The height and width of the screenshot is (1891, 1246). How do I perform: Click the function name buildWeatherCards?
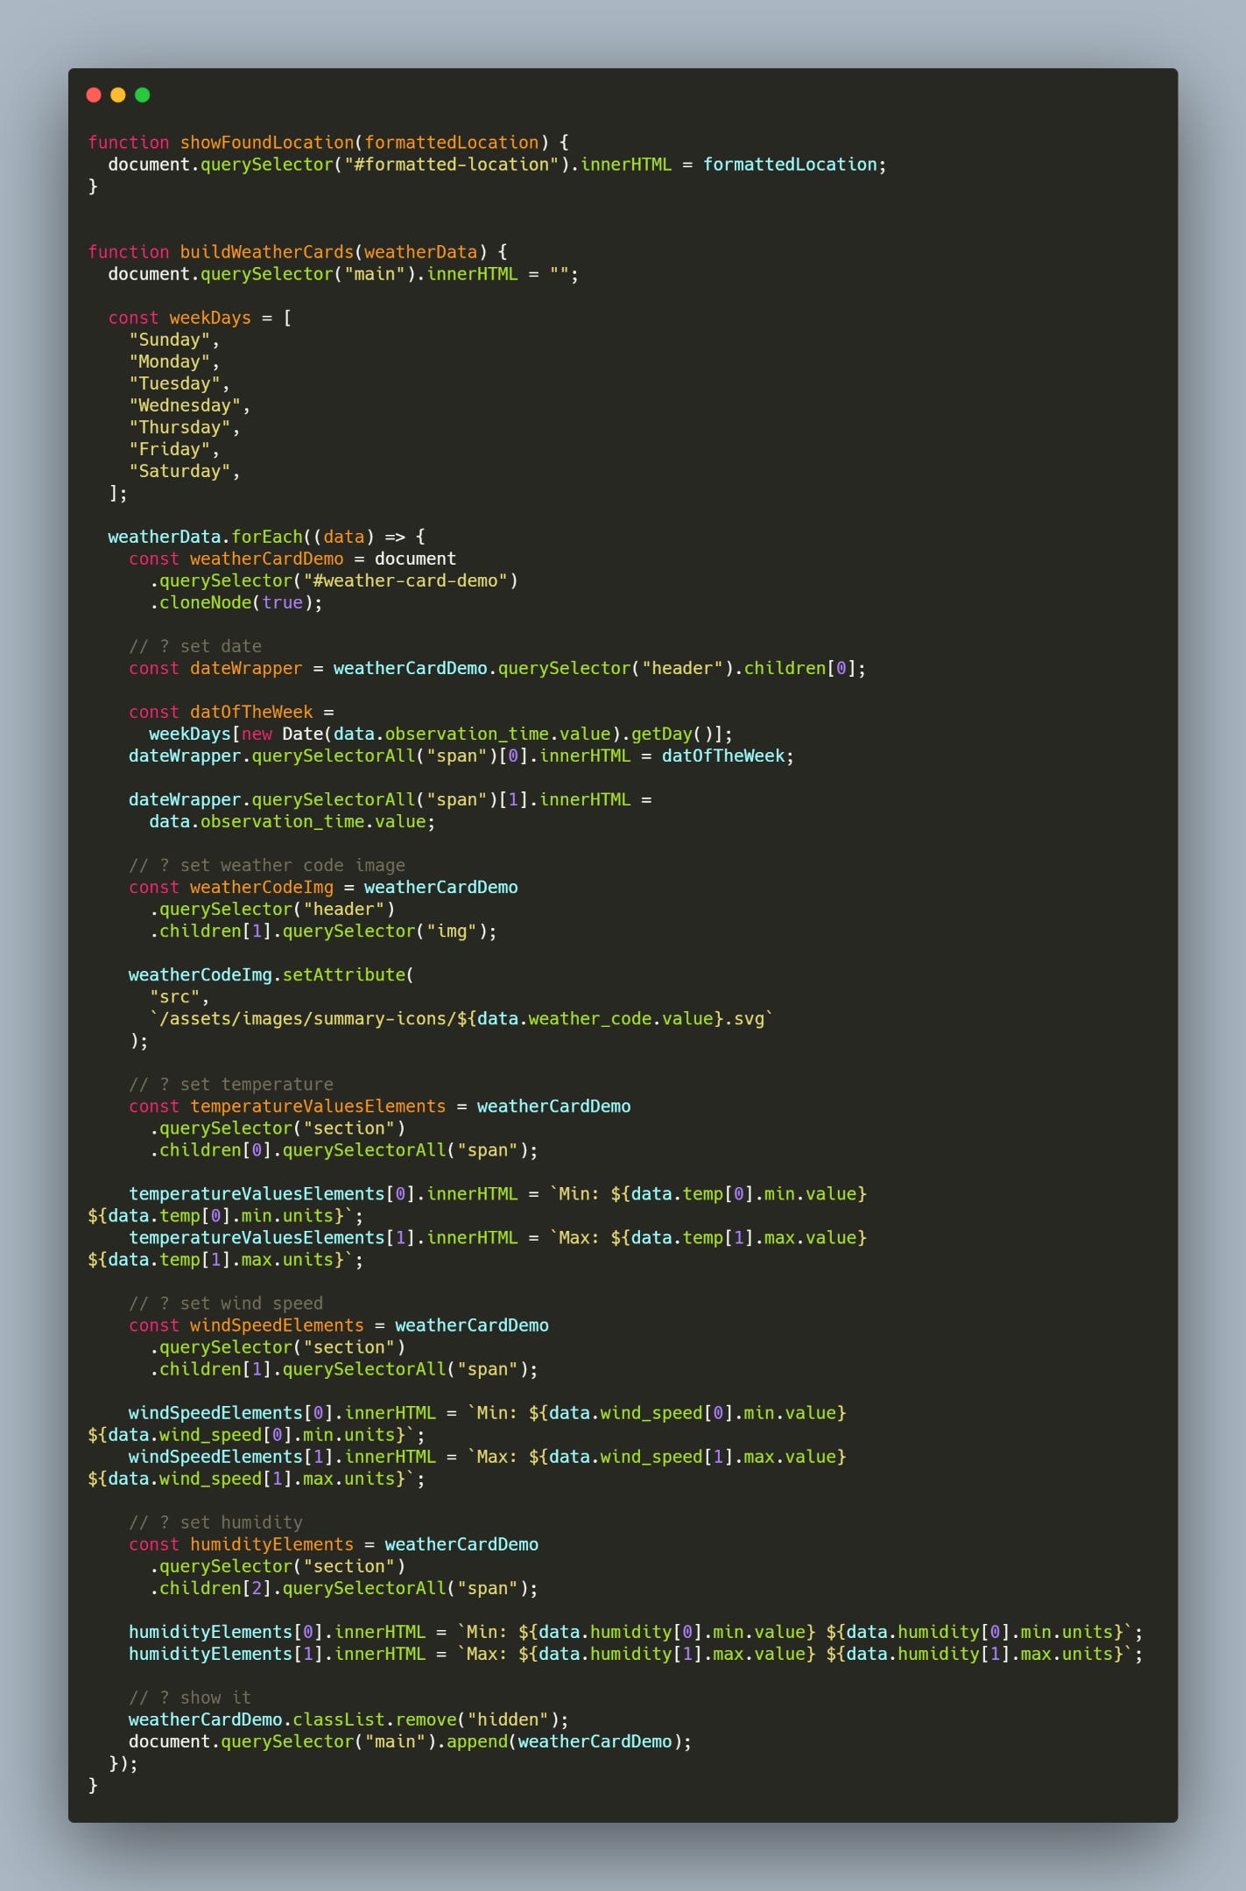click(x=267, y=252)
